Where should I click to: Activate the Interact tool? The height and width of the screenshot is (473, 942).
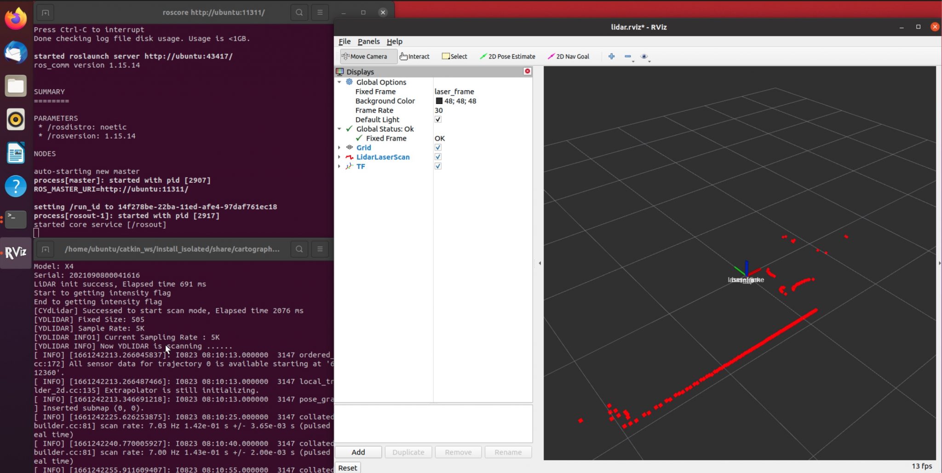pyautogui.click(x=414, y=57)
